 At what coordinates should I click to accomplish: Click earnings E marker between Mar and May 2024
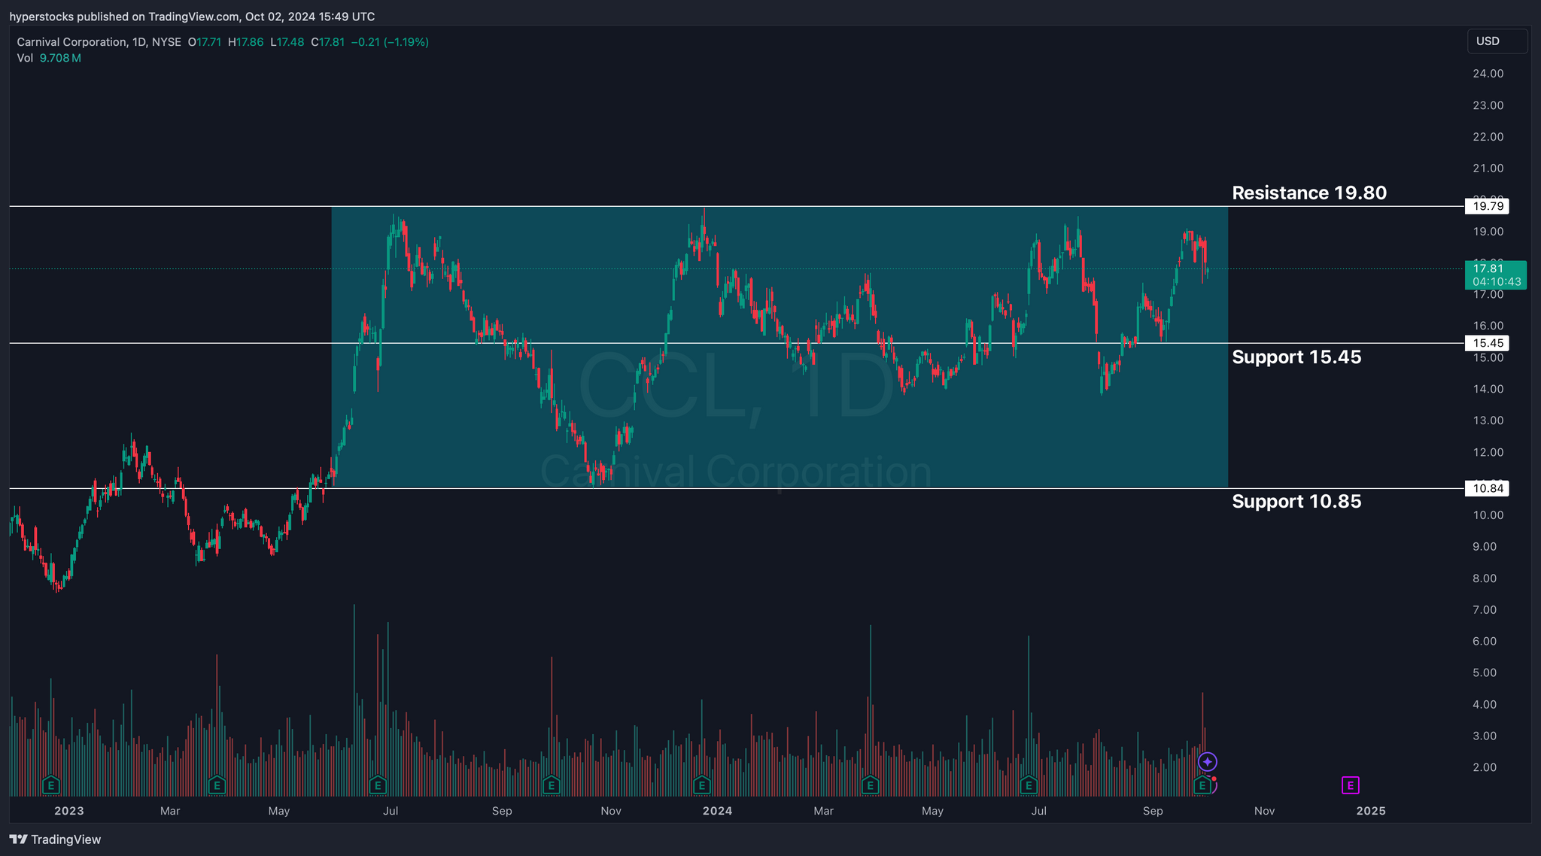coord(870,785)
